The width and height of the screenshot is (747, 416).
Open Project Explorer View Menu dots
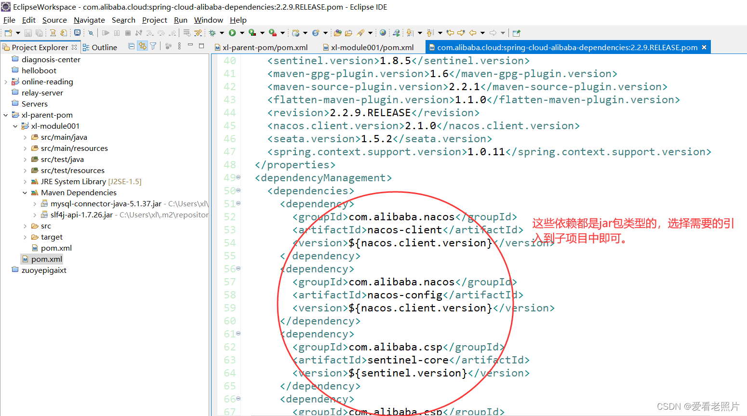(x=179, y=46)
